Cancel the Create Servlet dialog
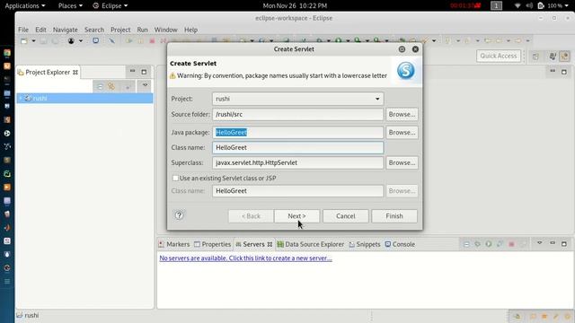The width and height of the screenshot is (575, 323). click(345, 216)
